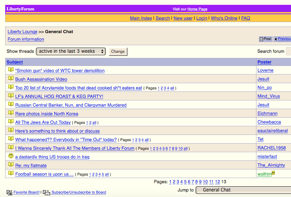This screenshot has width=291, height=197.
Task: Click the Subscribe/Unsubscribe to Board icon
Action: (x=46, y=193)
